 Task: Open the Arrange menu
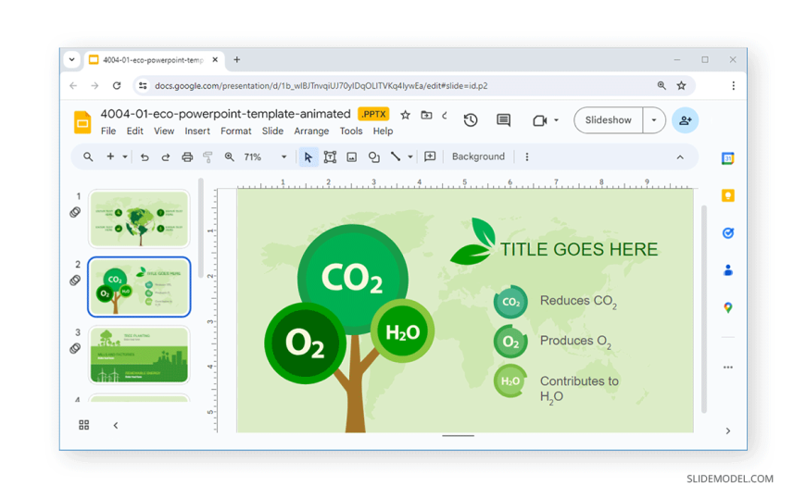(311, 131)
